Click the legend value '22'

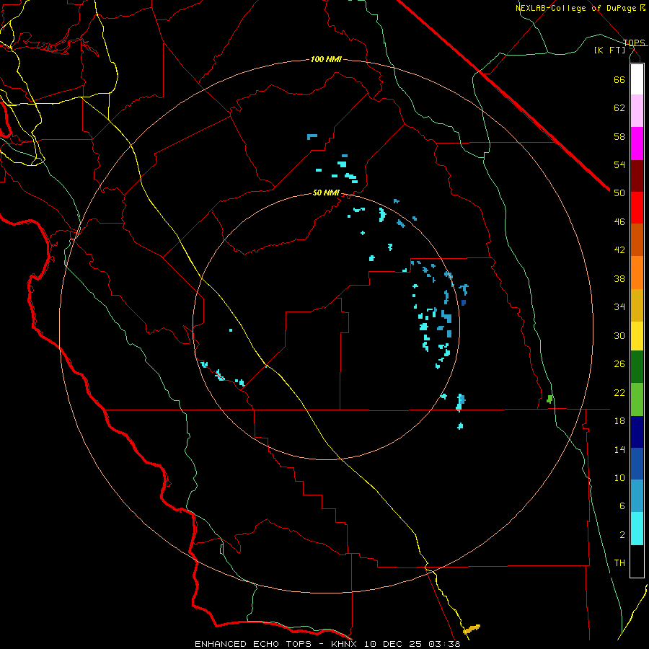pyautogui.click(x=619, y=392)
